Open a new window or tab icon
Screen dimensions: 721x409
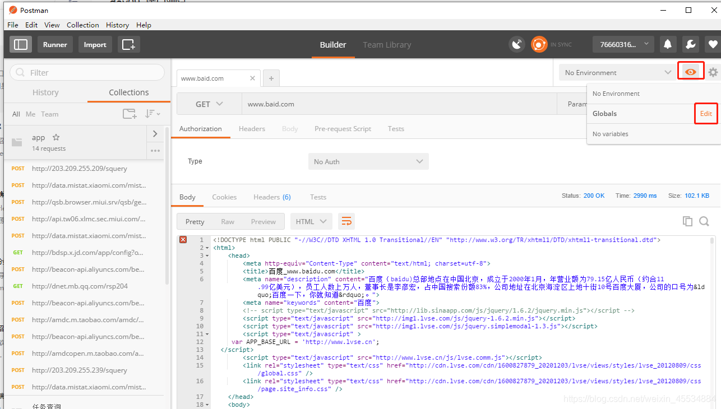[x=129, y=44]
